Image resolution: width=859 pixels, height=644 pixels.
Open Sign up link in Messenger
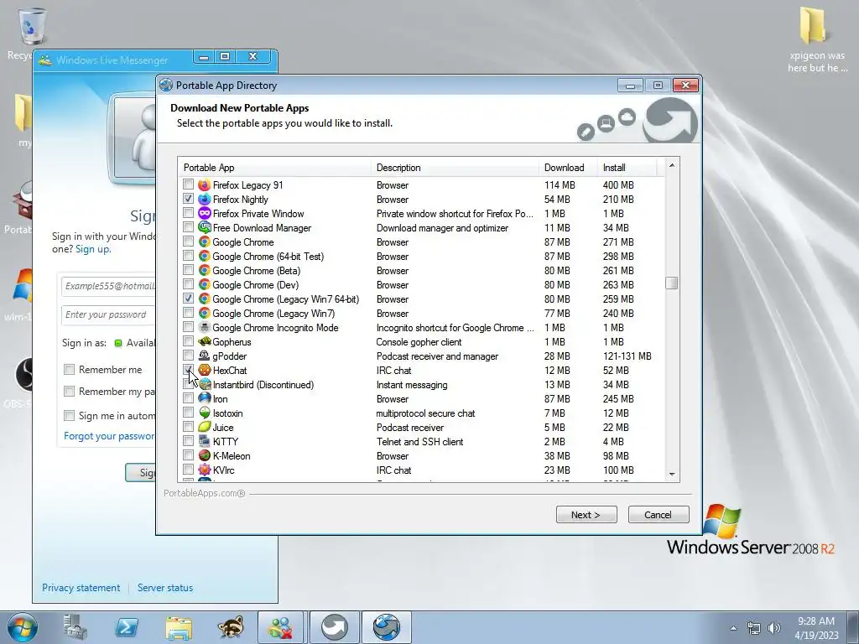(93, 249)
